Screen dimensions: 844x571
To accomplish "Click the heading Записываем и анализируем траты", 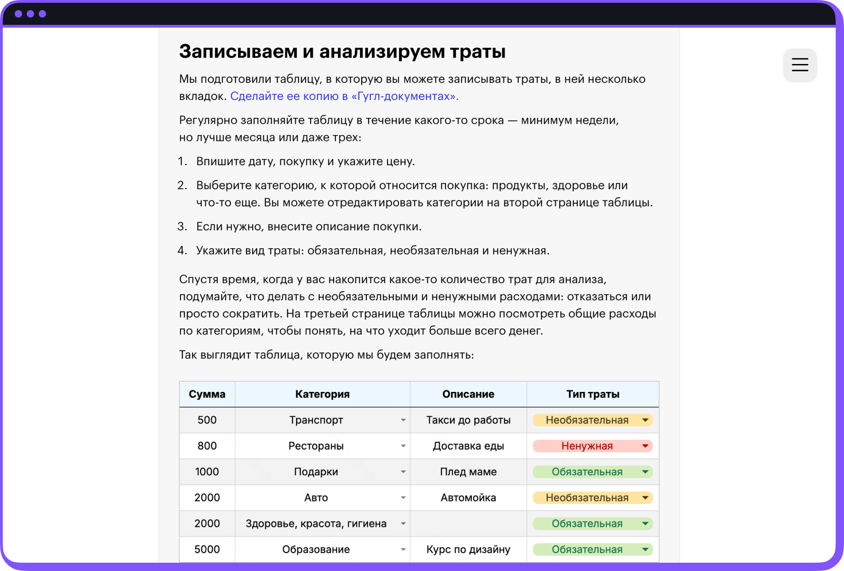I will pyautogui.click(x=342, y=51).
